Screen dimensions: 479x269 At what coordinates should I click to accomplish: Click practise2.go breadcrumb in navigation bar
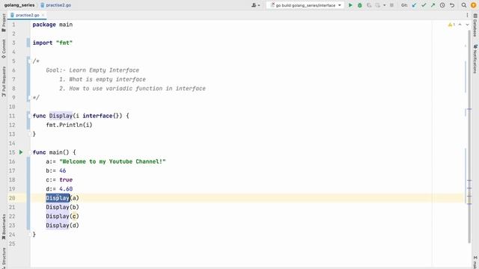(x=56, y=5)
